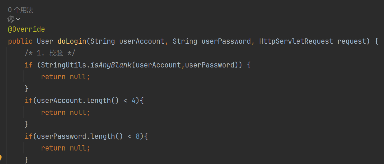Open the dropdown chevron beside the AI icon
This screenshot has width=384, height=164.
coord(18,19)
